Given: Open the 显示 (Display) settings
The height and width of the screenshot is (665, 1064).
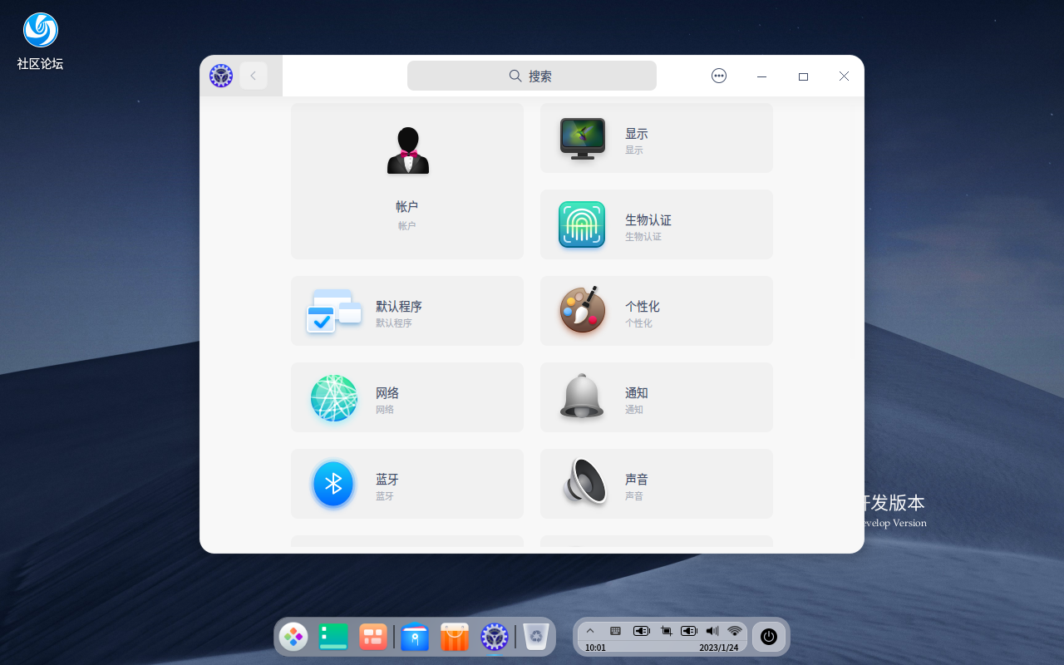Looking at the screenshot, I should pyautogui.click(x=656, y=138).
